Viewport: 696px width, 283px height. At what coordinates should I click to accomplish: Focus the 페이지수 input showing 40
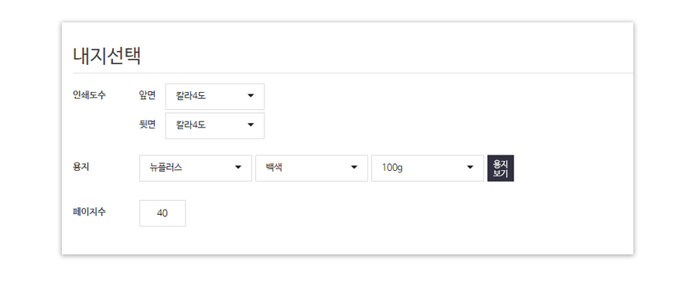162,213
